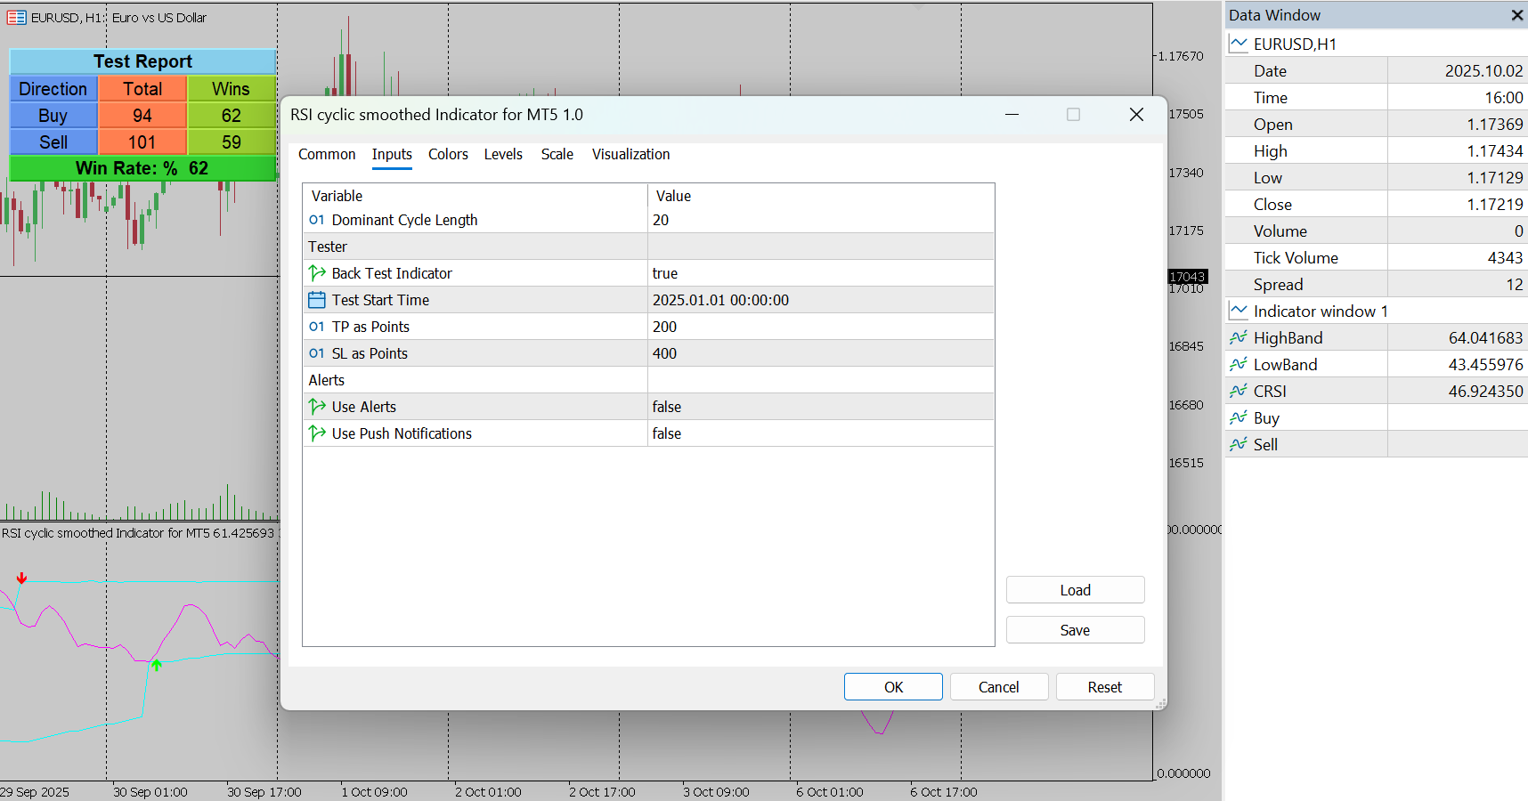Close the Data Window panel
The image size is (1528, 801).
click(x=1517, y=15)
